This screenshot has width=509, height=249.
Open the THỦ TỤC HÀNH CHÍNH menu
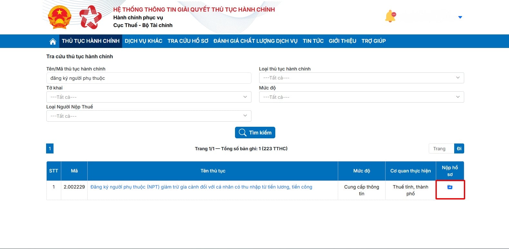[91, 41]
